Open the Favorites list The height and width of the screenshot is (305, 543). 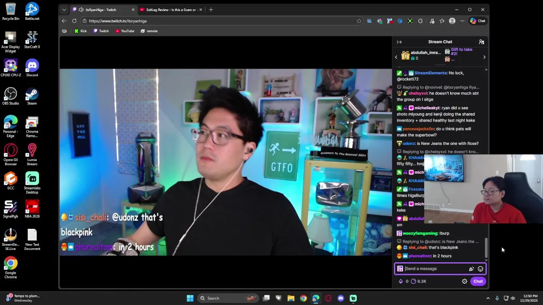[442, 21]
